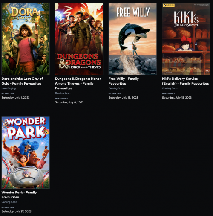Open the Kiki's Delivery Service (English) title link
Image resolution: width=213 pixels, height=216 pixels.
pos(185,81)
